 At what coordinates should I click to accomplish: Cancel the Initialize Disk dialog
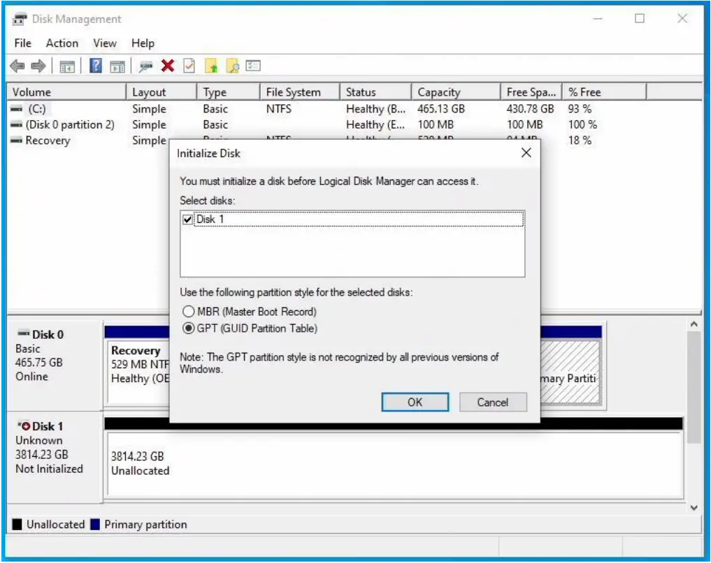493,402
